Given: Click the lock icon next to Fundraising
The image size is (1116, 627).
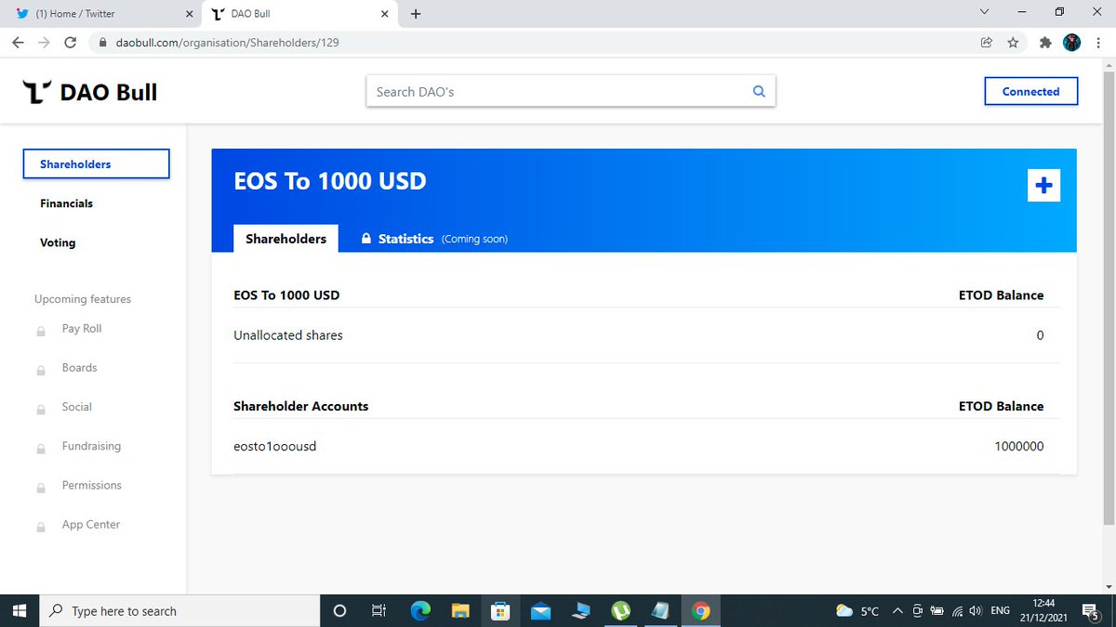Looking at the screenshot, I should (x=41, y=448).
